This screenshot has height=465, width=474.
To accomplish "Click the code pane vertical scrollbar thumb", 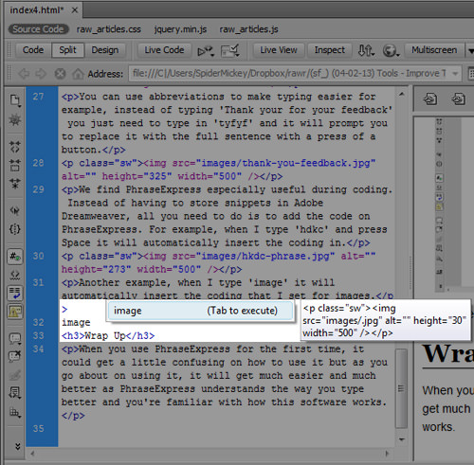I will [401, 388].
